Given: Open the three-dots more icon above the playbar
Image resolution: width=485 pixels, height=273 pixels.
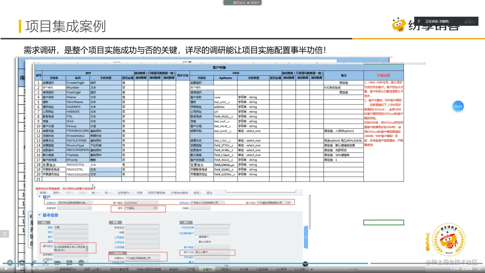Looking at the screenshot, I should tap(81, 263).
